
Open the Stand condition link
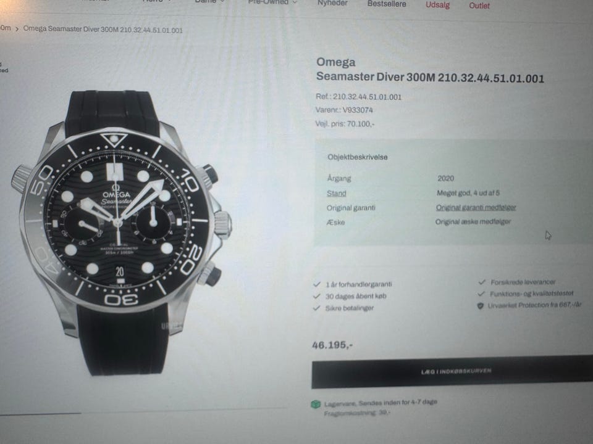(x=336, y=193)
